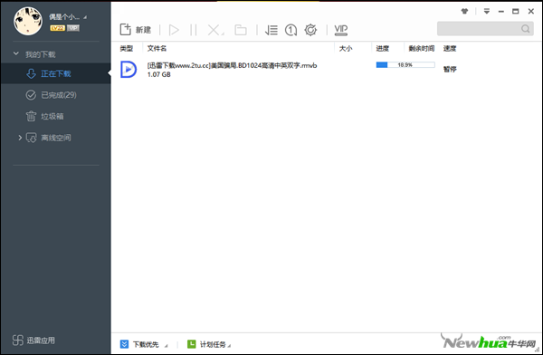
Task: Click the user avatar picture
Action: click(28, 21)
